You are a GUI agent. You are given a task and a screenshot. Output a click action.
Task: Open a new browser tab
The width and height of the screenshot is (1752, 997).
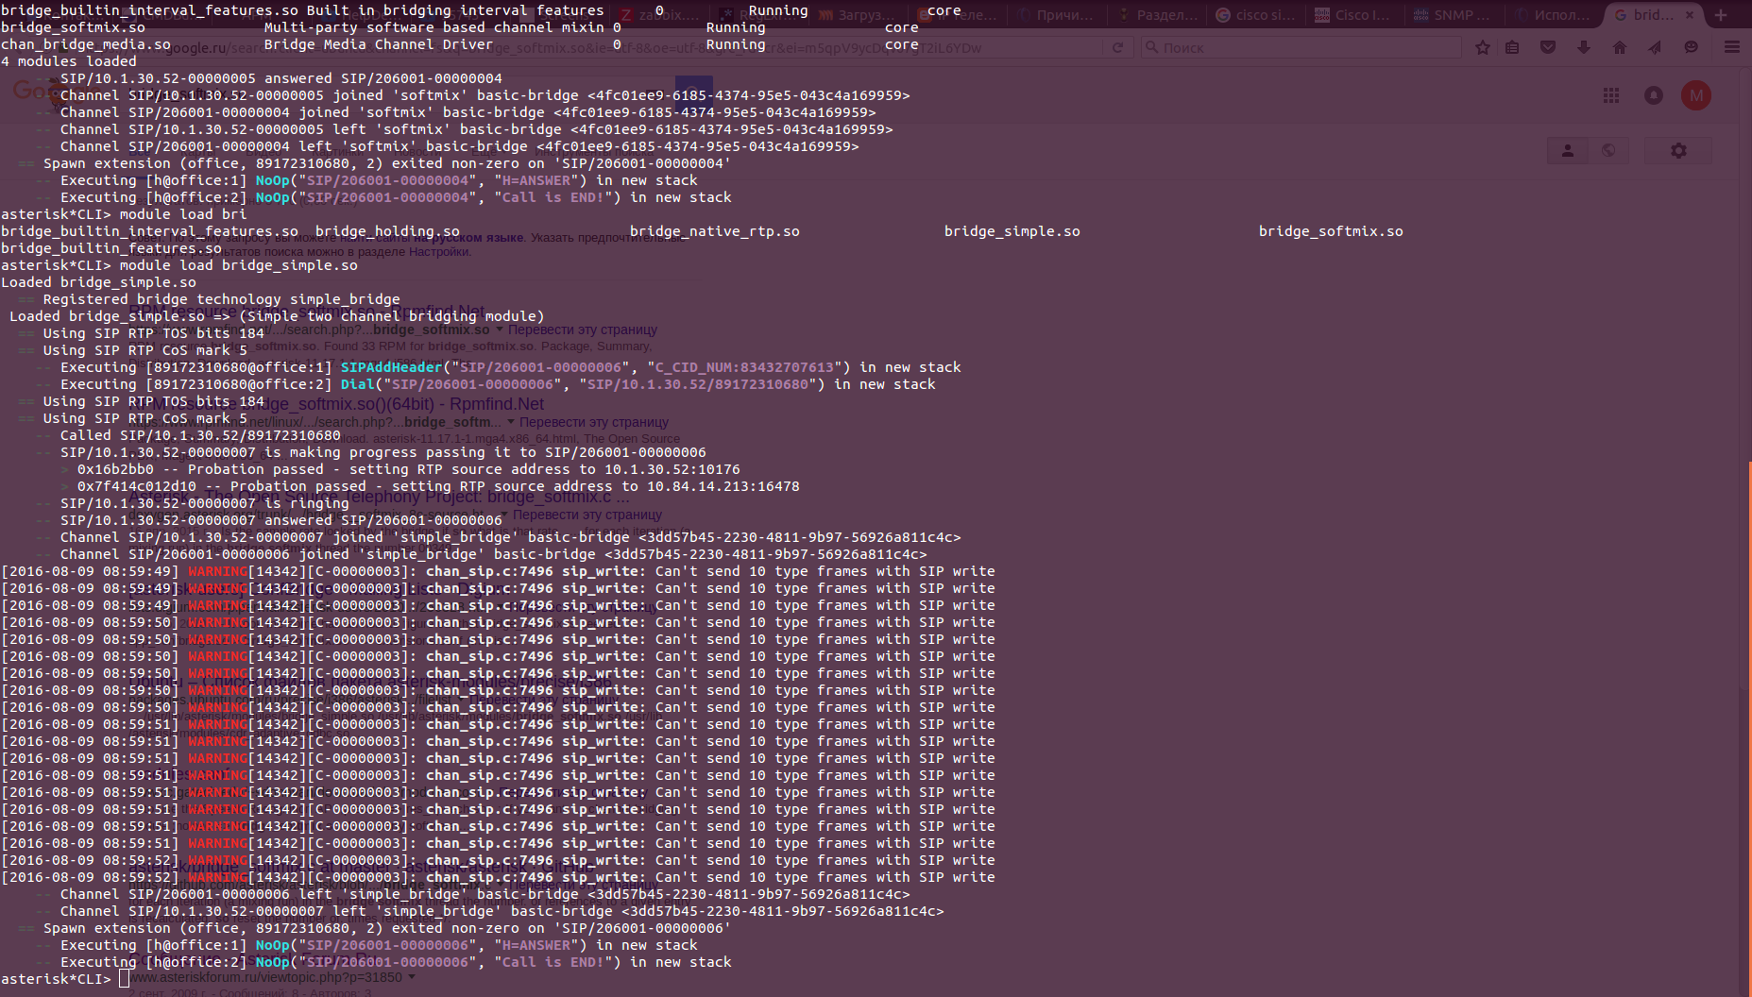(1721, 15)
